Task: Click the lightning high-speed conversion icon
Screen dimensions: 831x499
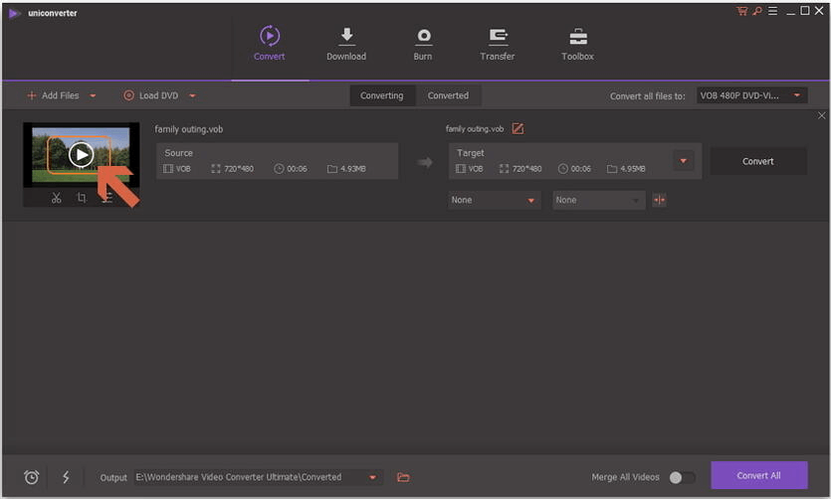Action: [66, 477]
